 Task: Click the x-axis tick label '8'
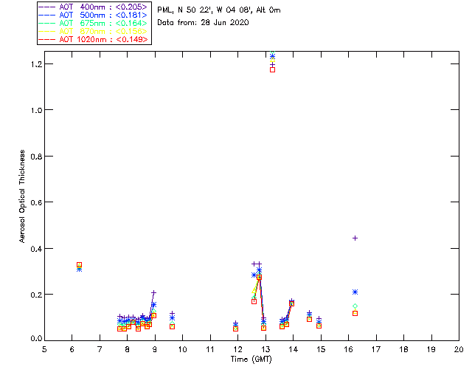(x=128, y=349)
